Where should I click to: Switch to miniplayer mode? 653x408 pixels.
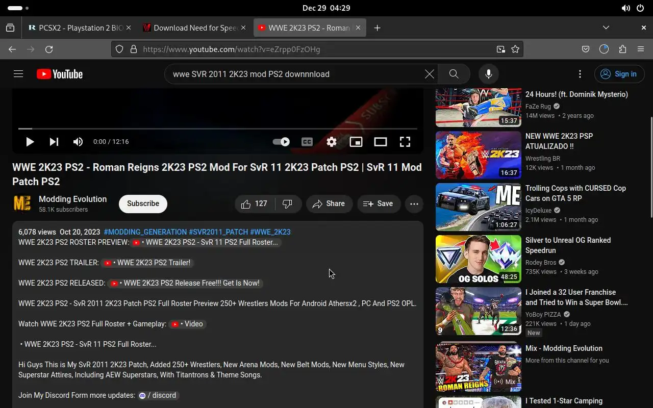pos(356,142)
